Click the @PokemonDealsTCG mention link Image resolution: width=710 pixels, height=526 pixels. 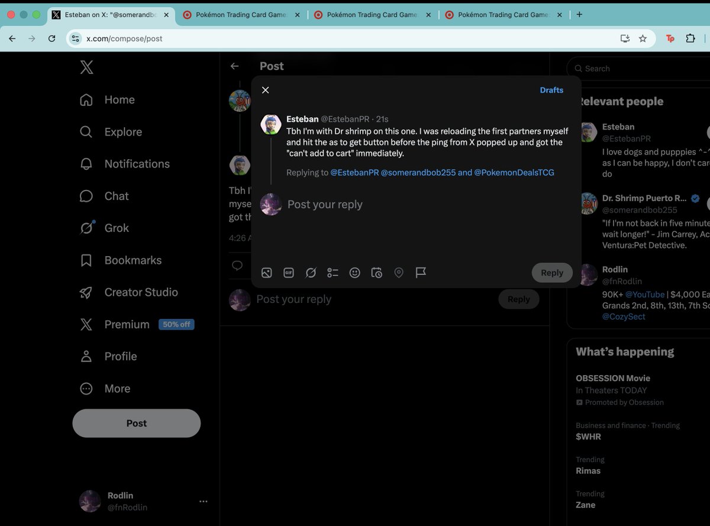514,173
